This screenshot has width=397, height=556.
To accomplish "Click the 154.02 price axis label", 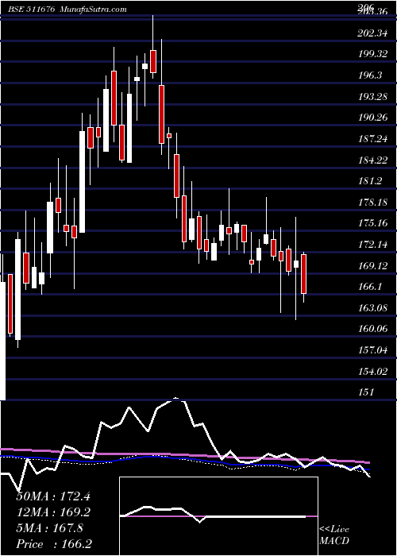I will pos(372,371).
